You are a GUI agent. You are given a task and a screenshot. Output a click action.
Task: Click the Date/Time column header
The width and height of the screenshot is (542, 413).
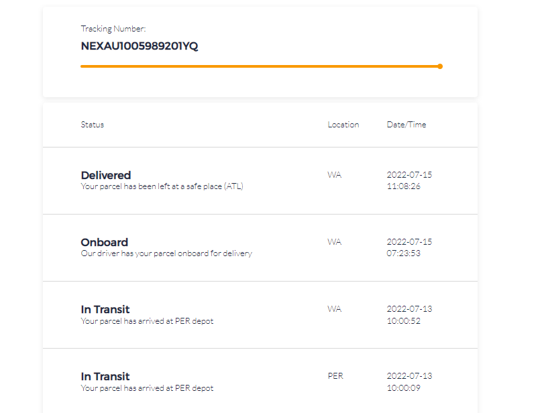[406, 125]
